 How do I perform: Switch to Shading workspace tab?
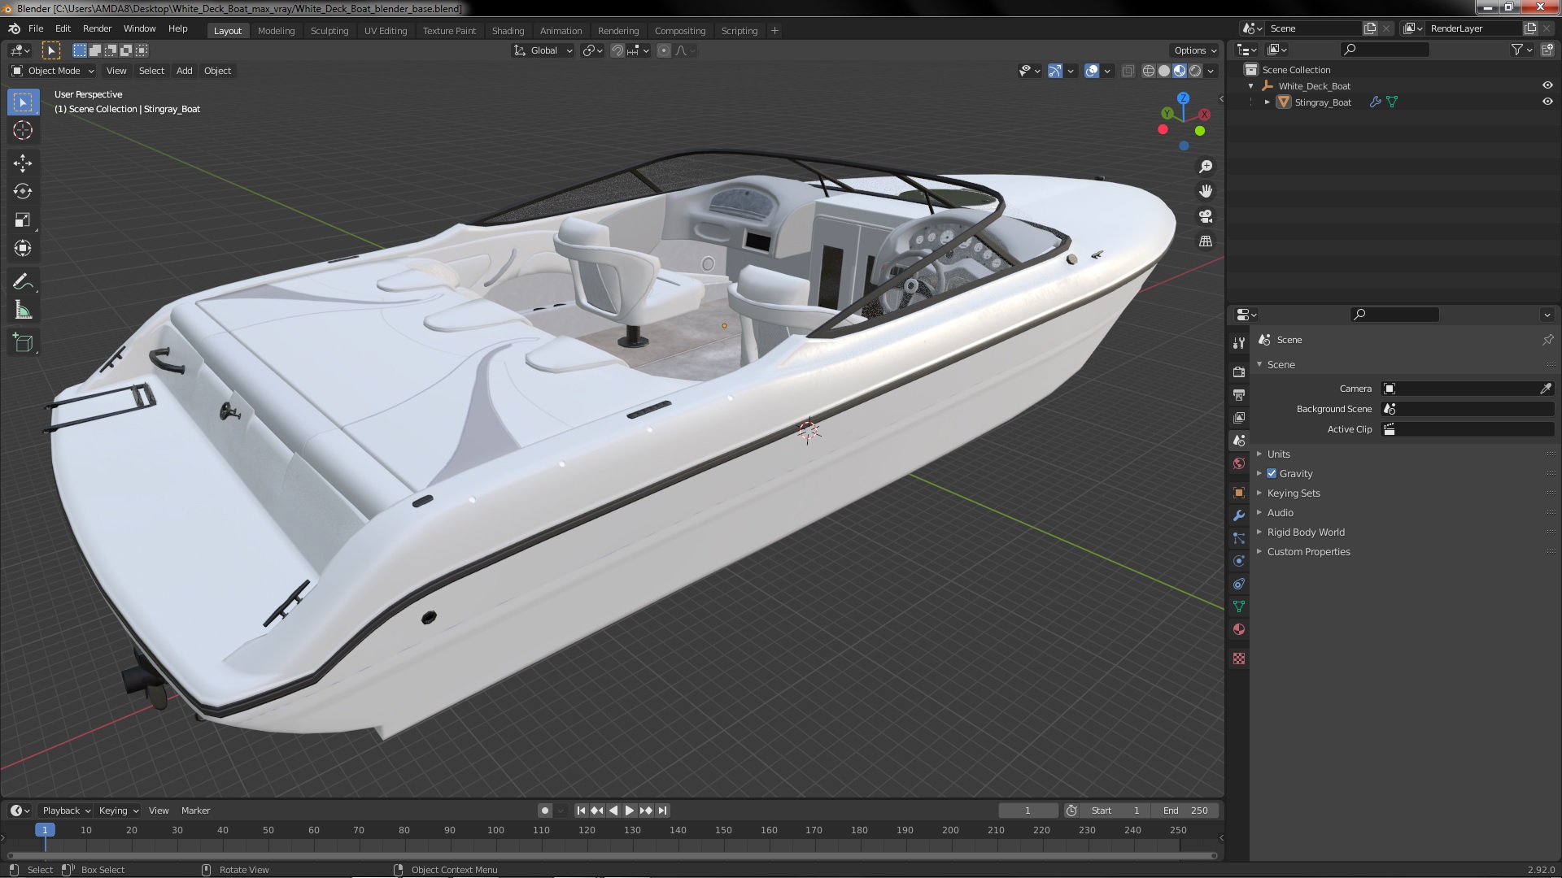point(508,31)
